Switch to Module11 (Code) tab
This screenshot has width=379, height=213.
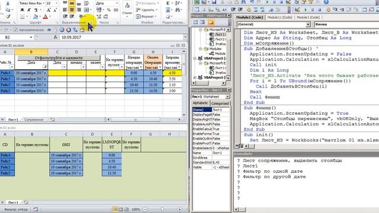pyautogui.click(x=280, y=17)
